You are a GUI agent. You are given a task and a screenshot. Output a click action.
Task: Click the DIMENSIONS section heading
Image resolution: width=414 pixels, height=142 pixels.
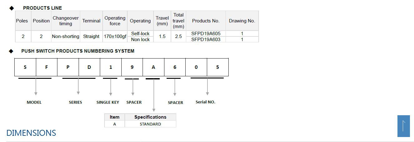click(x=31, y=133)
